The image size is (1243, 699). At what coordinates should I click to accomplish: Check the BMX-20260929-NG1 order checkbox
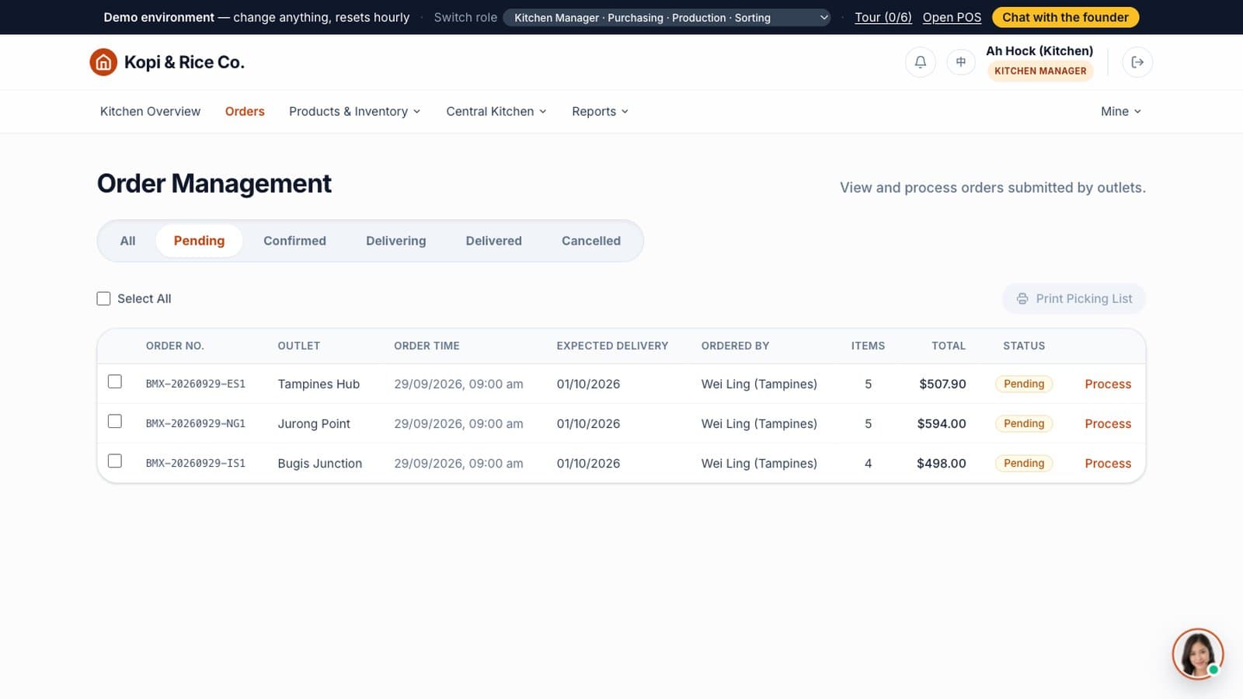[115, 421]
